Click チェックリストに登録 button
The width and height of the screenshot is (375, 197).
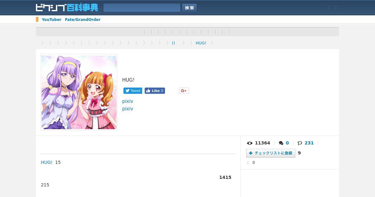coord(271,153)
